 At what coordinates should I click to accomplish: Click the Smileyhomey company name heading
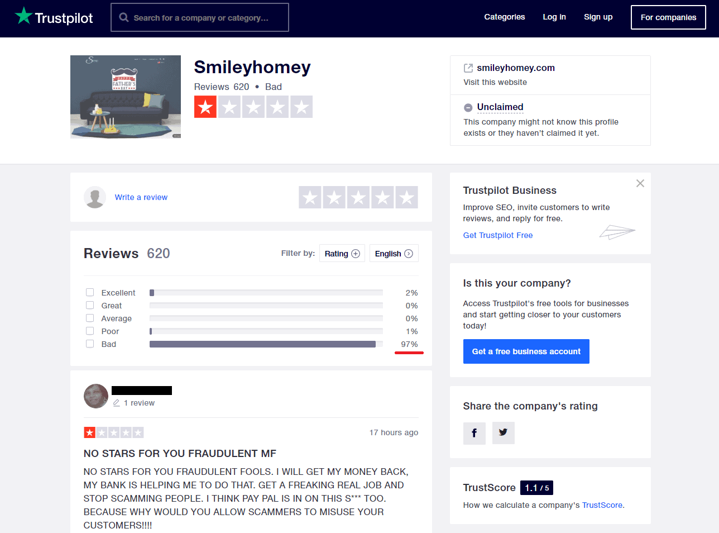(252, 67)
